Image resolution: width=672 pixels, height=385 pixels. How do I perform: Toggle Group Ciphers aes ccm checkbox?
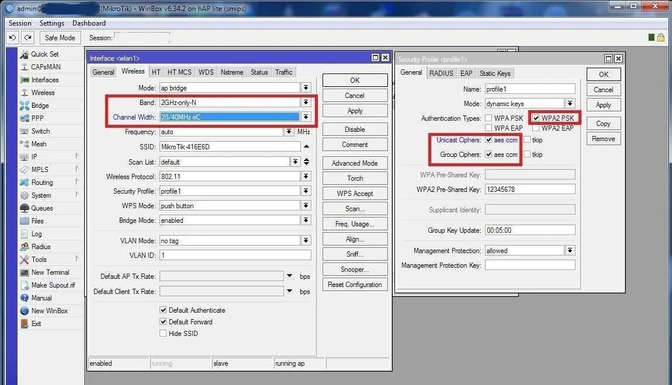pyautogui.click(x=489, y=155)
